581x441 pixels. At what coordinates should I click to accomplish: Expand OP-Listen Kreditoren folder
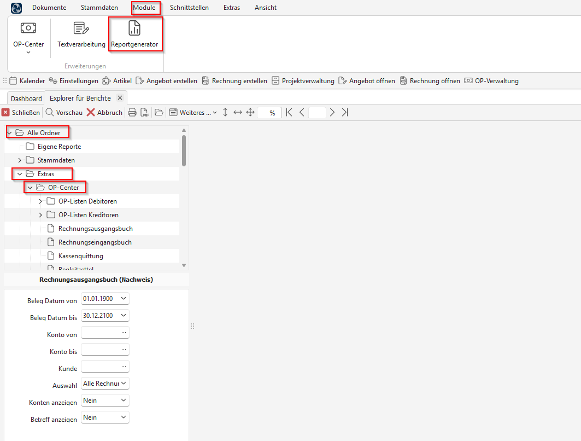(x=40, y=215)
